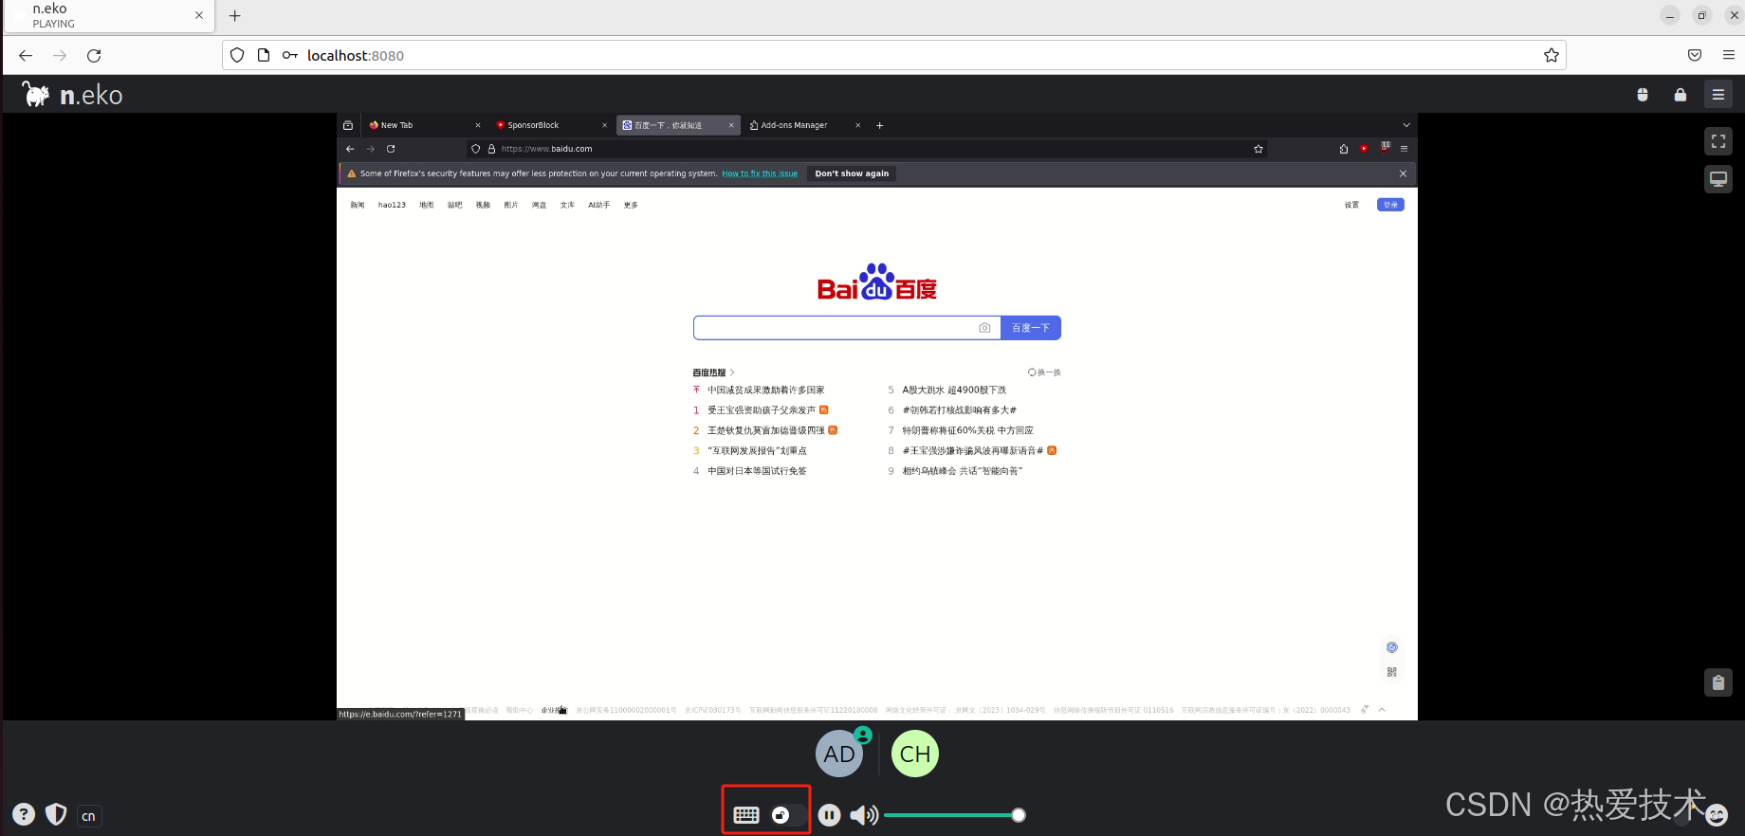Click the CH user avatar

pos(915,754)
